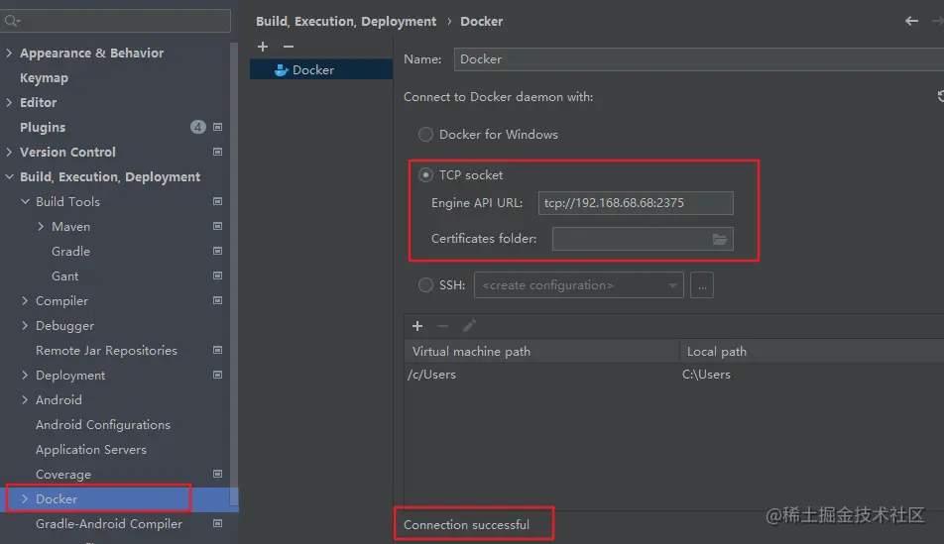Select the TCP socket radio button
This screenshot has width=944, height=544.
425,175
